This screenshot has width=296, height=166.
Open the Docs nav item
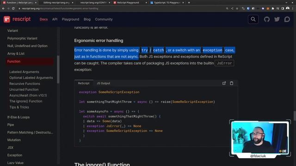click(43, 19)
